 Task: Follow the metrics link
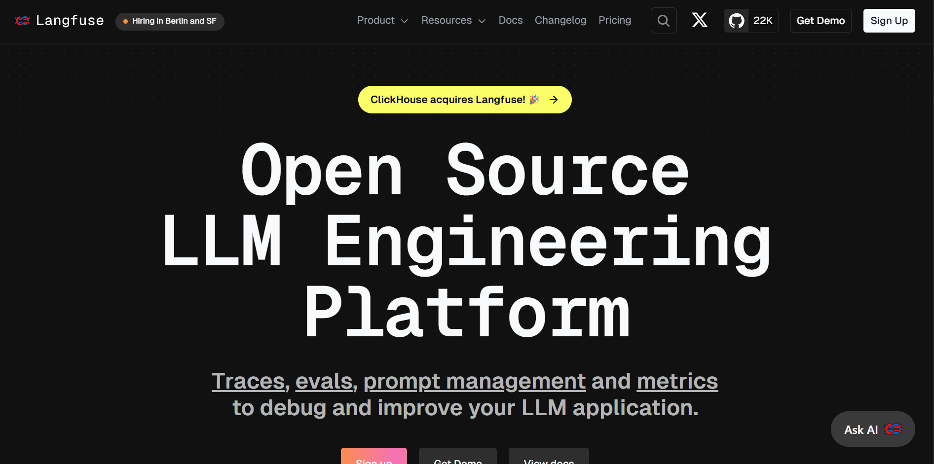point(677,381)
